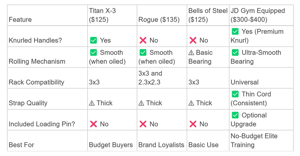
Task: Click the Universal rack compatibility cell
Action: [x=244, y=82]
